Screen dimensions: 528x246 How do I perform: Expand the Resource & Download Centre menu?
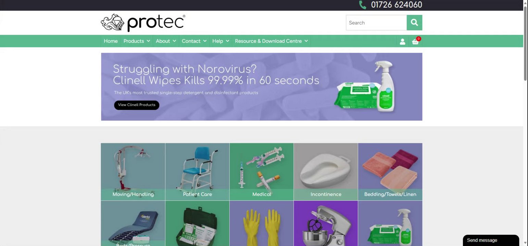coord(271,41)
